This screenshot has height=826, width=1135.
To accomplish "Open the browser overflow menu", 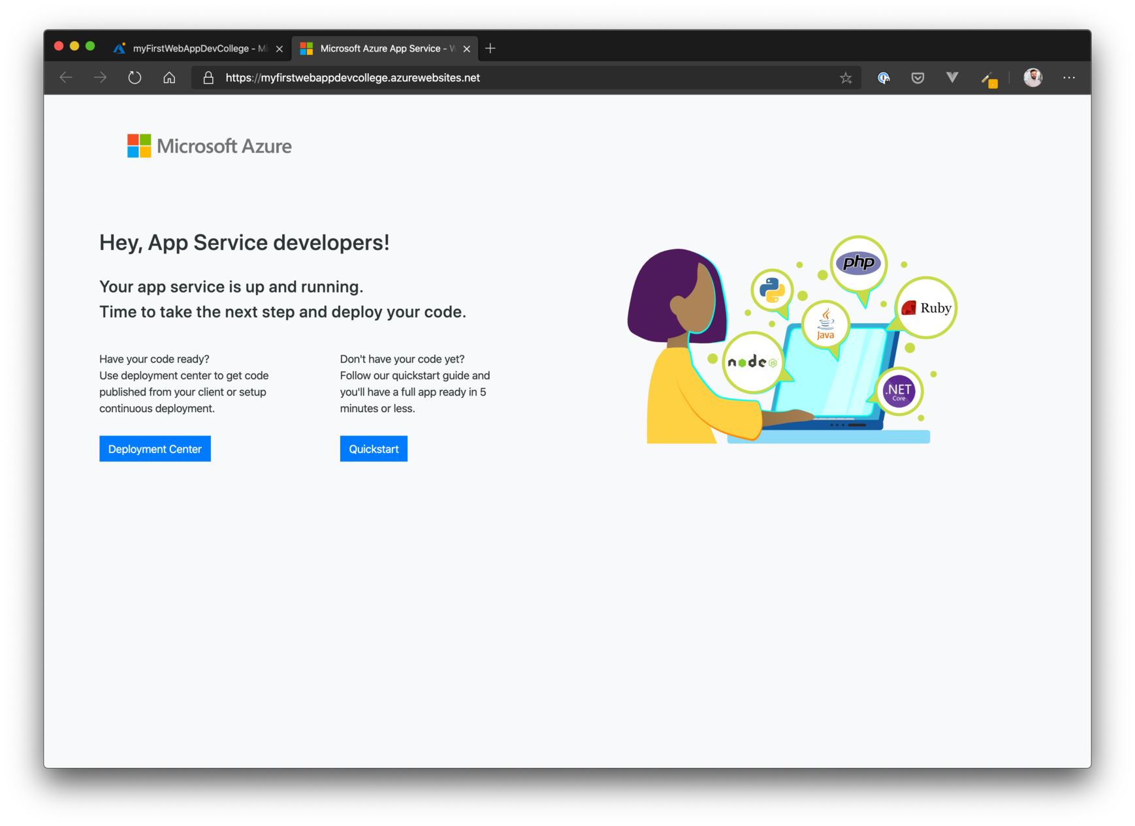I will (1068, 78).
